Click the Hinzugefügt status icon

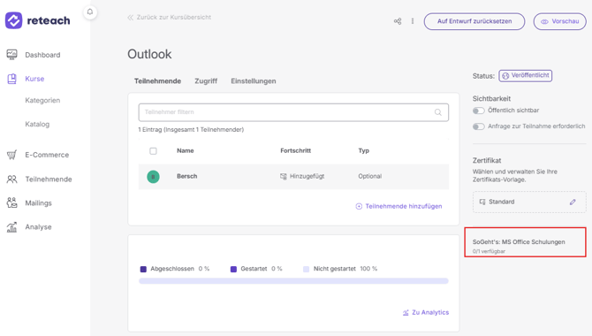pos(283,176)
